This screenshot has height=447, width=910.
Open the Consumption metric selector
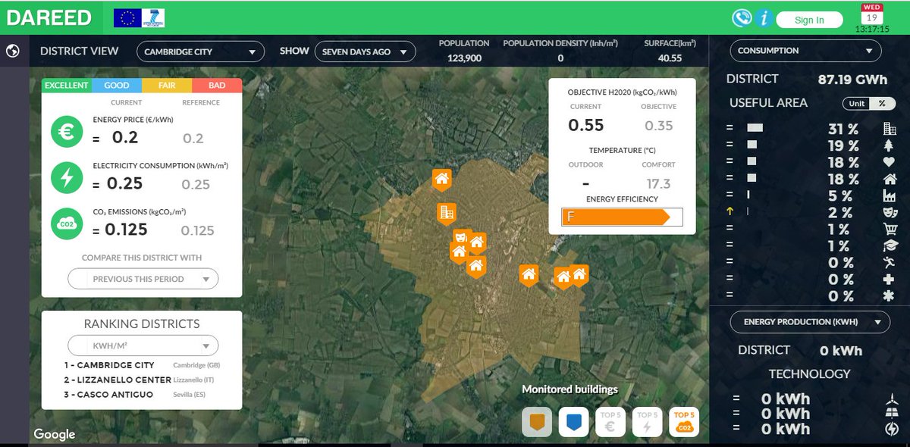coord(805,51)
